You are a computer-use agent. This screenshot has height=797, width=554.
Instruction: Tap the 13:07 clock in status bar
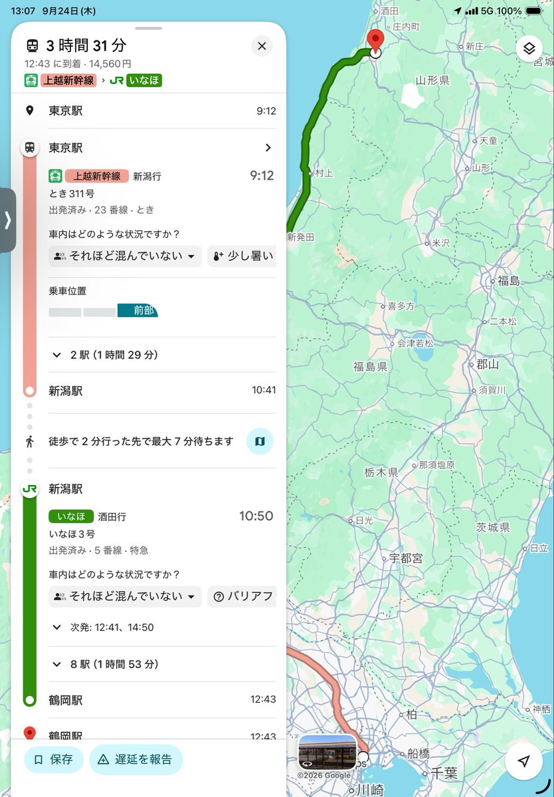tap(23, 11)
